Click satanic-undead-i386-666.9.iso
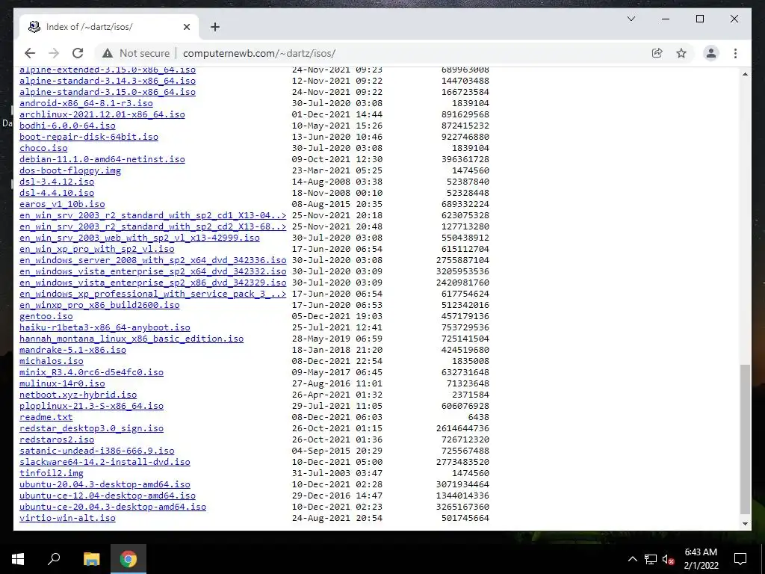Viewport: 765px width, 574px height. tap(96, 451)
